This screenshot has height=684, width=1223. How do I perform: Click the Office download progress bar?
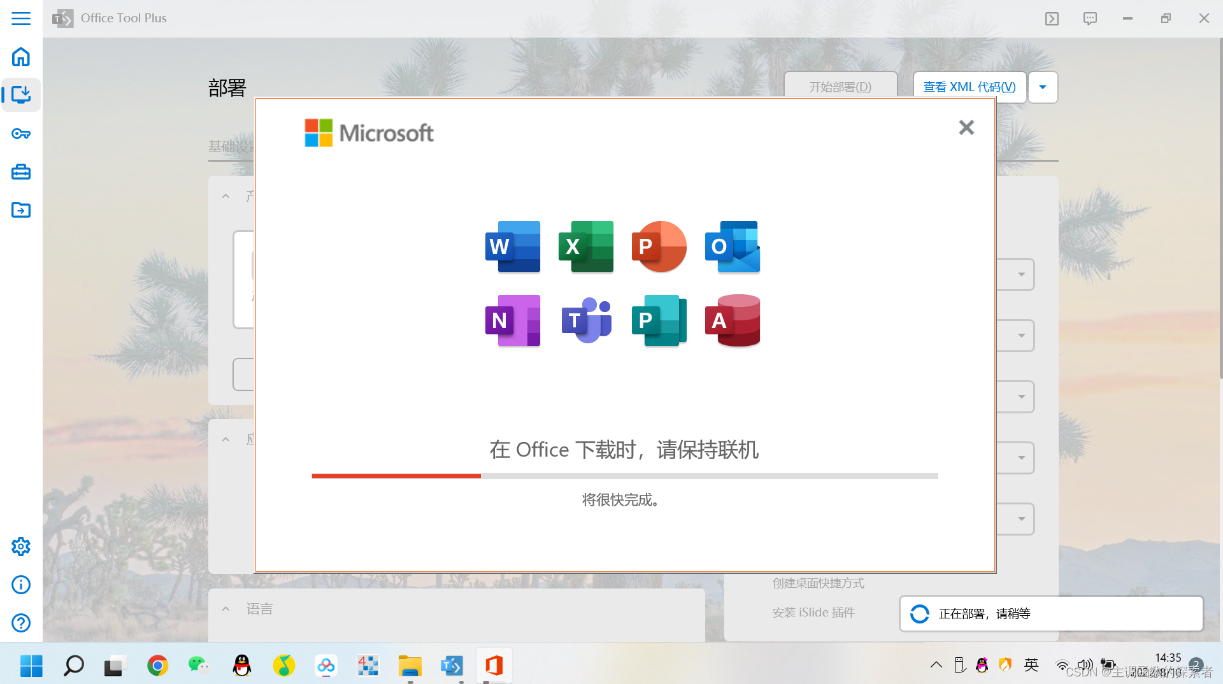[624, 476]
